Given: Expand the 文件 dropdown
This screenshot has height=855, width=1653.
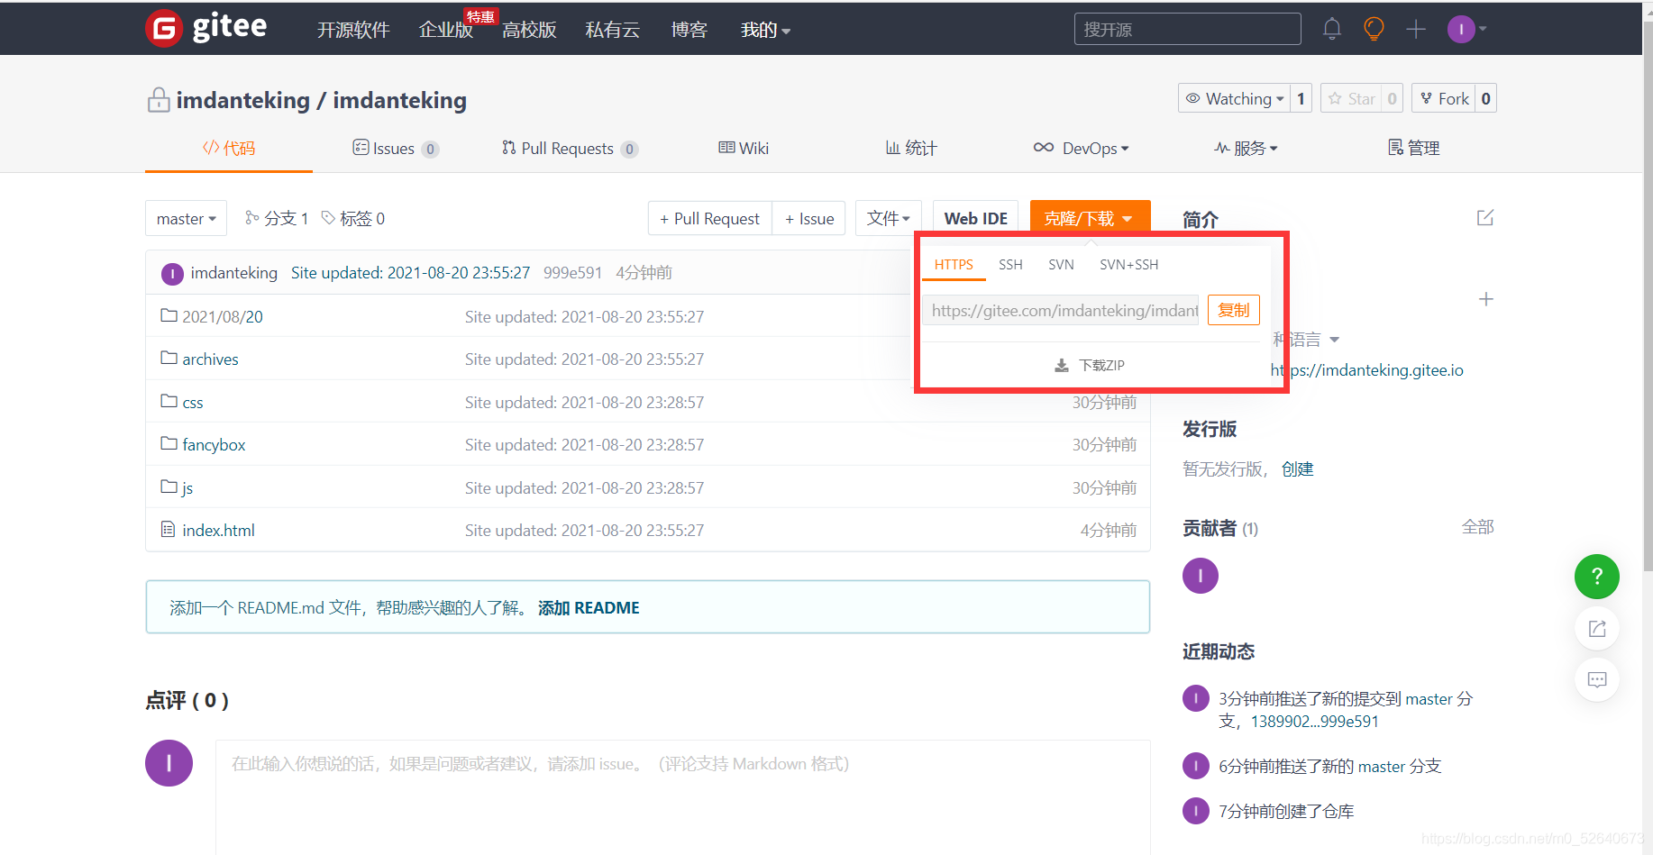Looking at the screenshot, I should click(888, 218).
